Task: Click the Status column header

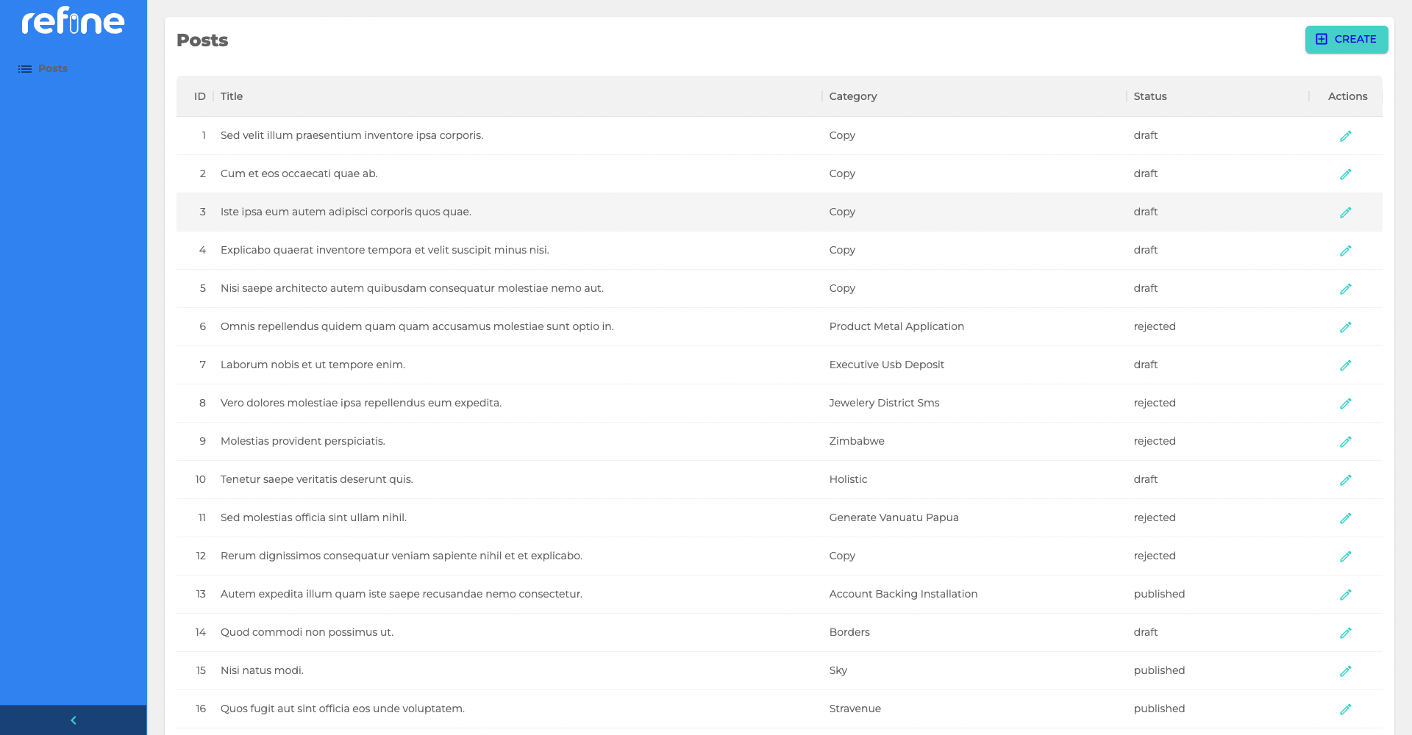Action: tap(1150, 96)
